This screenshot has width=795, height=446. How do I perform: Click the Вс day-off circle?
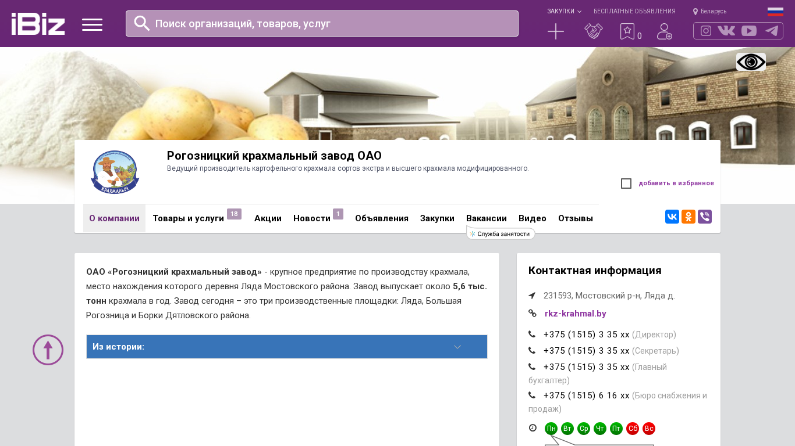(649, 429)
